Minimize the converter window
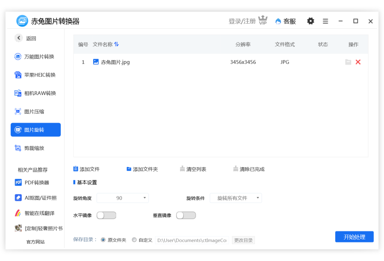Image resolution: width=384 pixels, height=261 pixels. pyautogui.click(x=340, y=21)
